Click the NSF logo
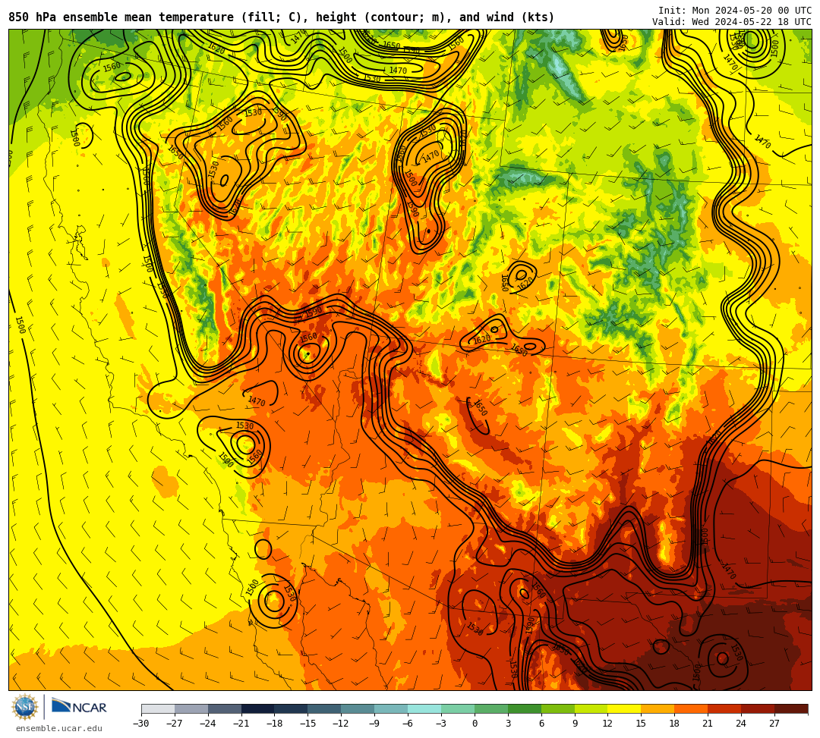Screen dimensions: 820x738 tap(25, 707)
